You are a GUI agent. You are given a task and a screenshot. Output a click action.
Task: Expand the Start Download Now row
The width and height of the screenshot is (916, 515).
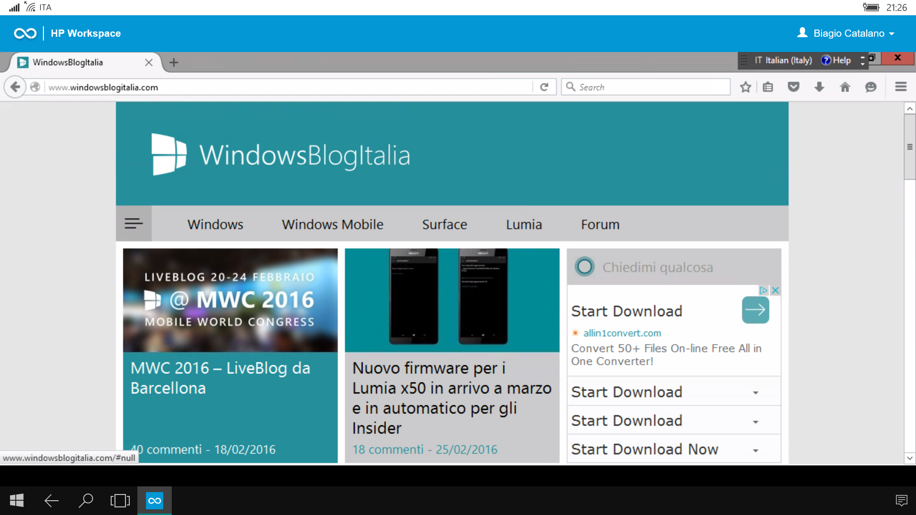674,449
